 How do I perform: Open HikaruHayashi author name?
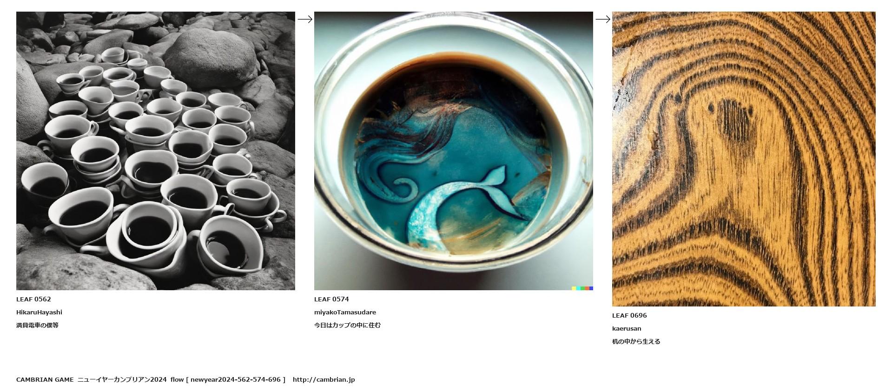(x=39, y=312)
